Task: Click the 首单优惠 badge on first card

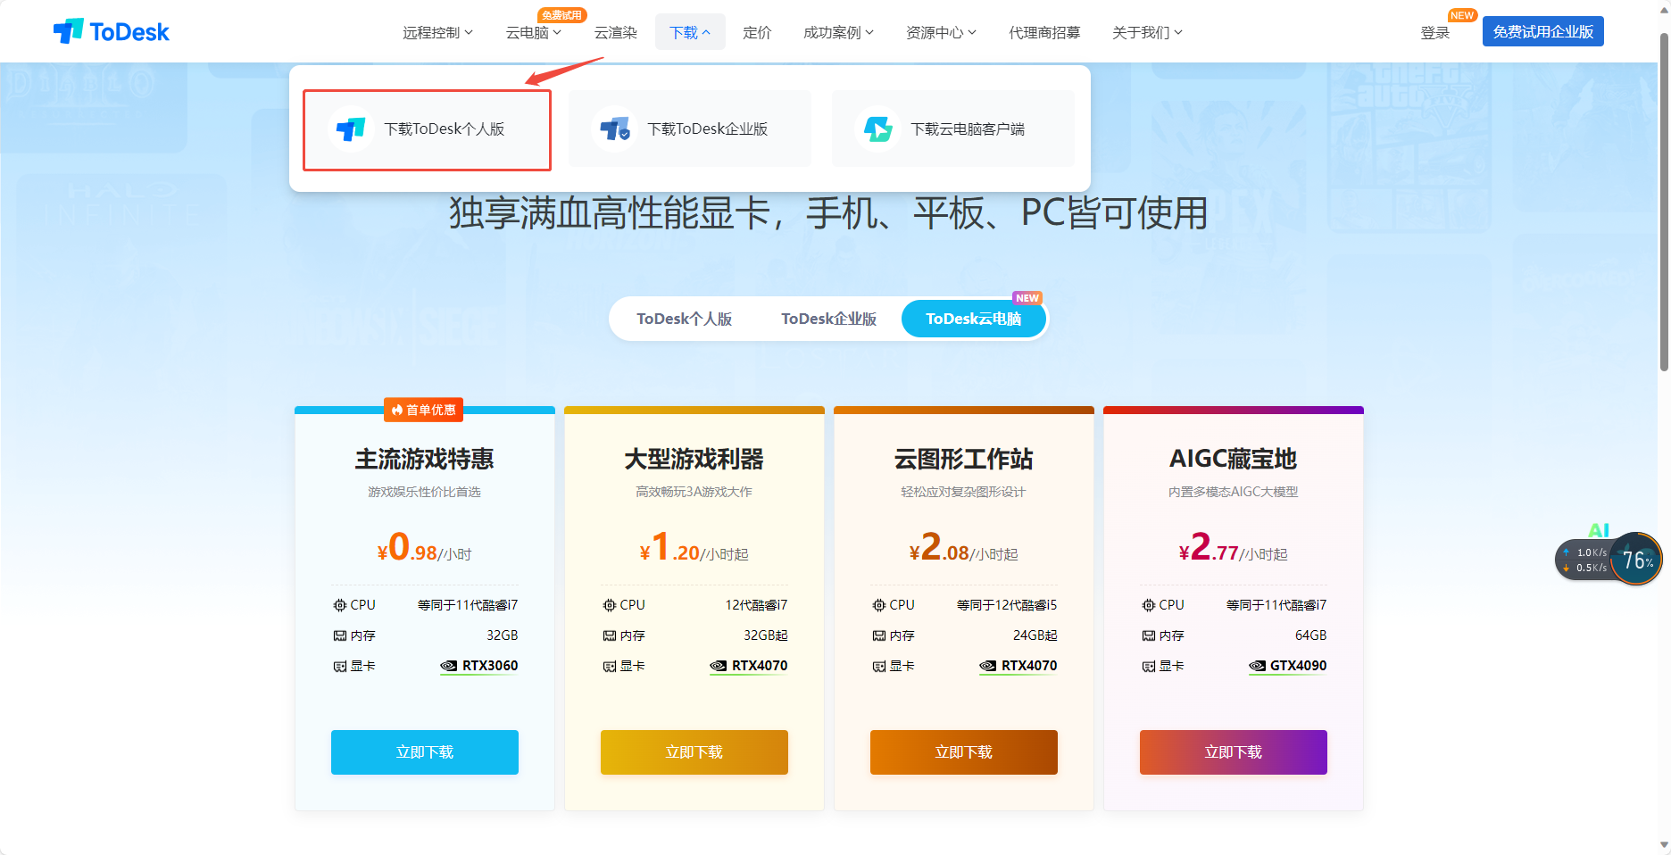Action: coord(423,410)
